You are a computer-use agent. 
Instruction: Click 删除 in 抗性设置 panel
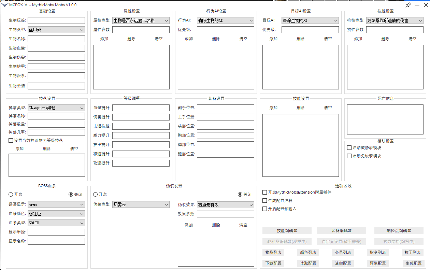pos(385,39)
